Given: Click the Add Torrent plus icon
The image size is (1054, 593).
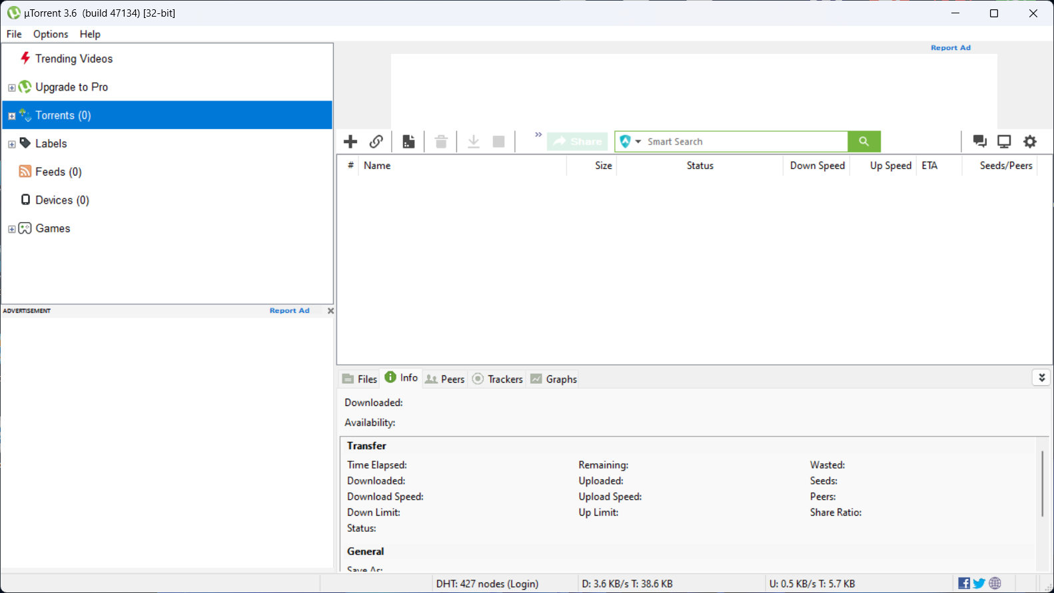Looking at the screenshot, I should coord(350,142).
